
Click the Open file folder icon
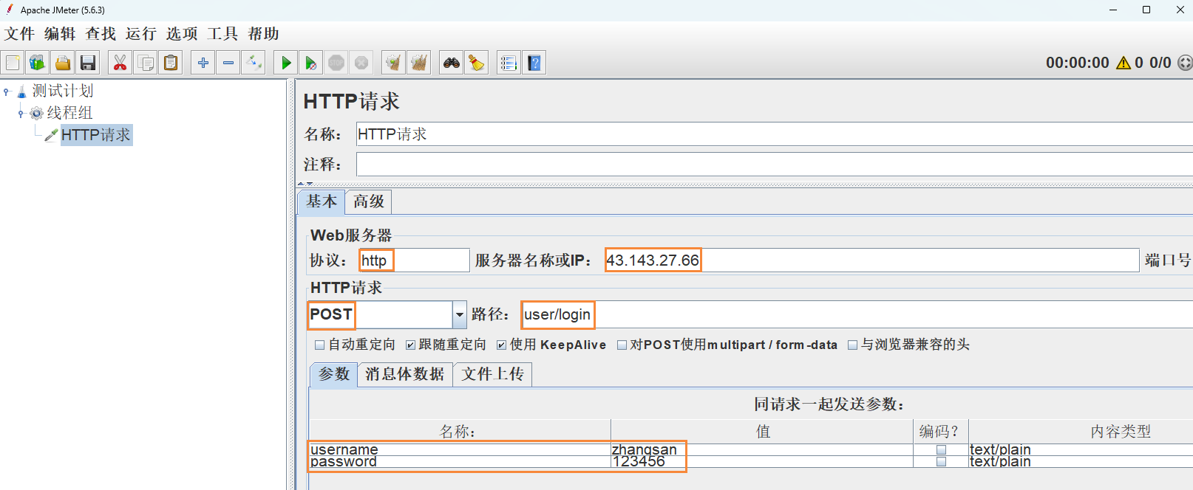click(x=63, y=63)
